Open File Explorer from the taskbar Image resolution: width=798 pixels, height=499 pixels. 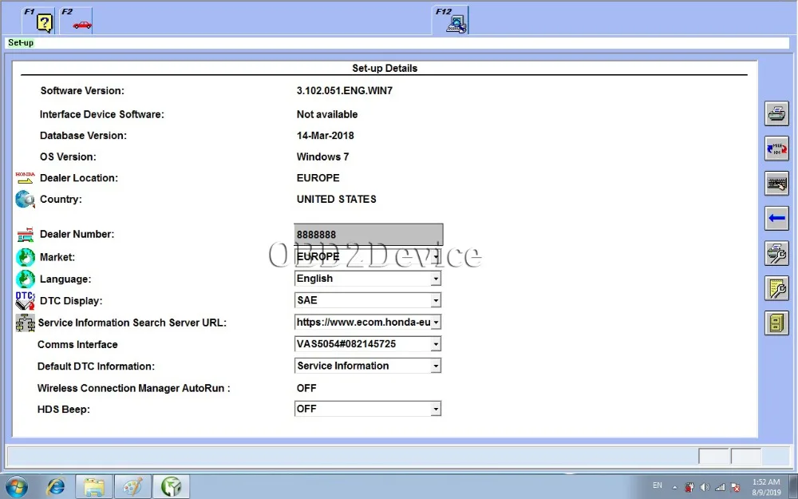[93, 487]
